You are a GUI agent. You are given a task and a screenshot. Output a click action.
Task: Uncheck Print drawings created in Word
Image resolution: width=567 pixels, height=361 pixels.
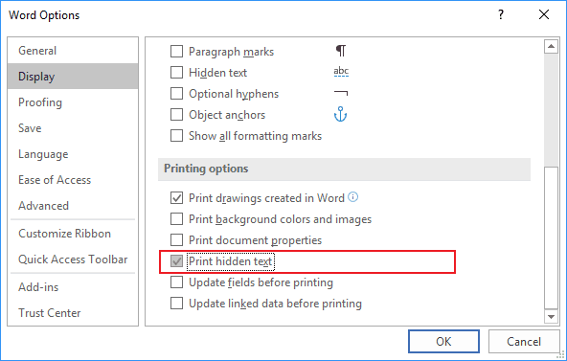click(x=176, y=198)
